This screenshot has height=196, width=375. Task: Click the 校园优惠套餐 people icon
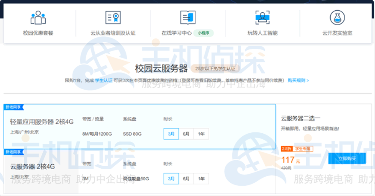pos(38,18)
